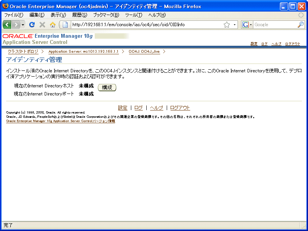Click the footer ログアウト link
The height and width of the screenshot is (231, 308).
(x=180, y=108)
